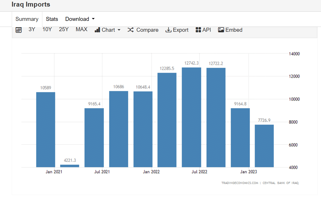This screenshot has height=201, width=321.
Task: Select the 10Y time range
Action: point(47,29)
